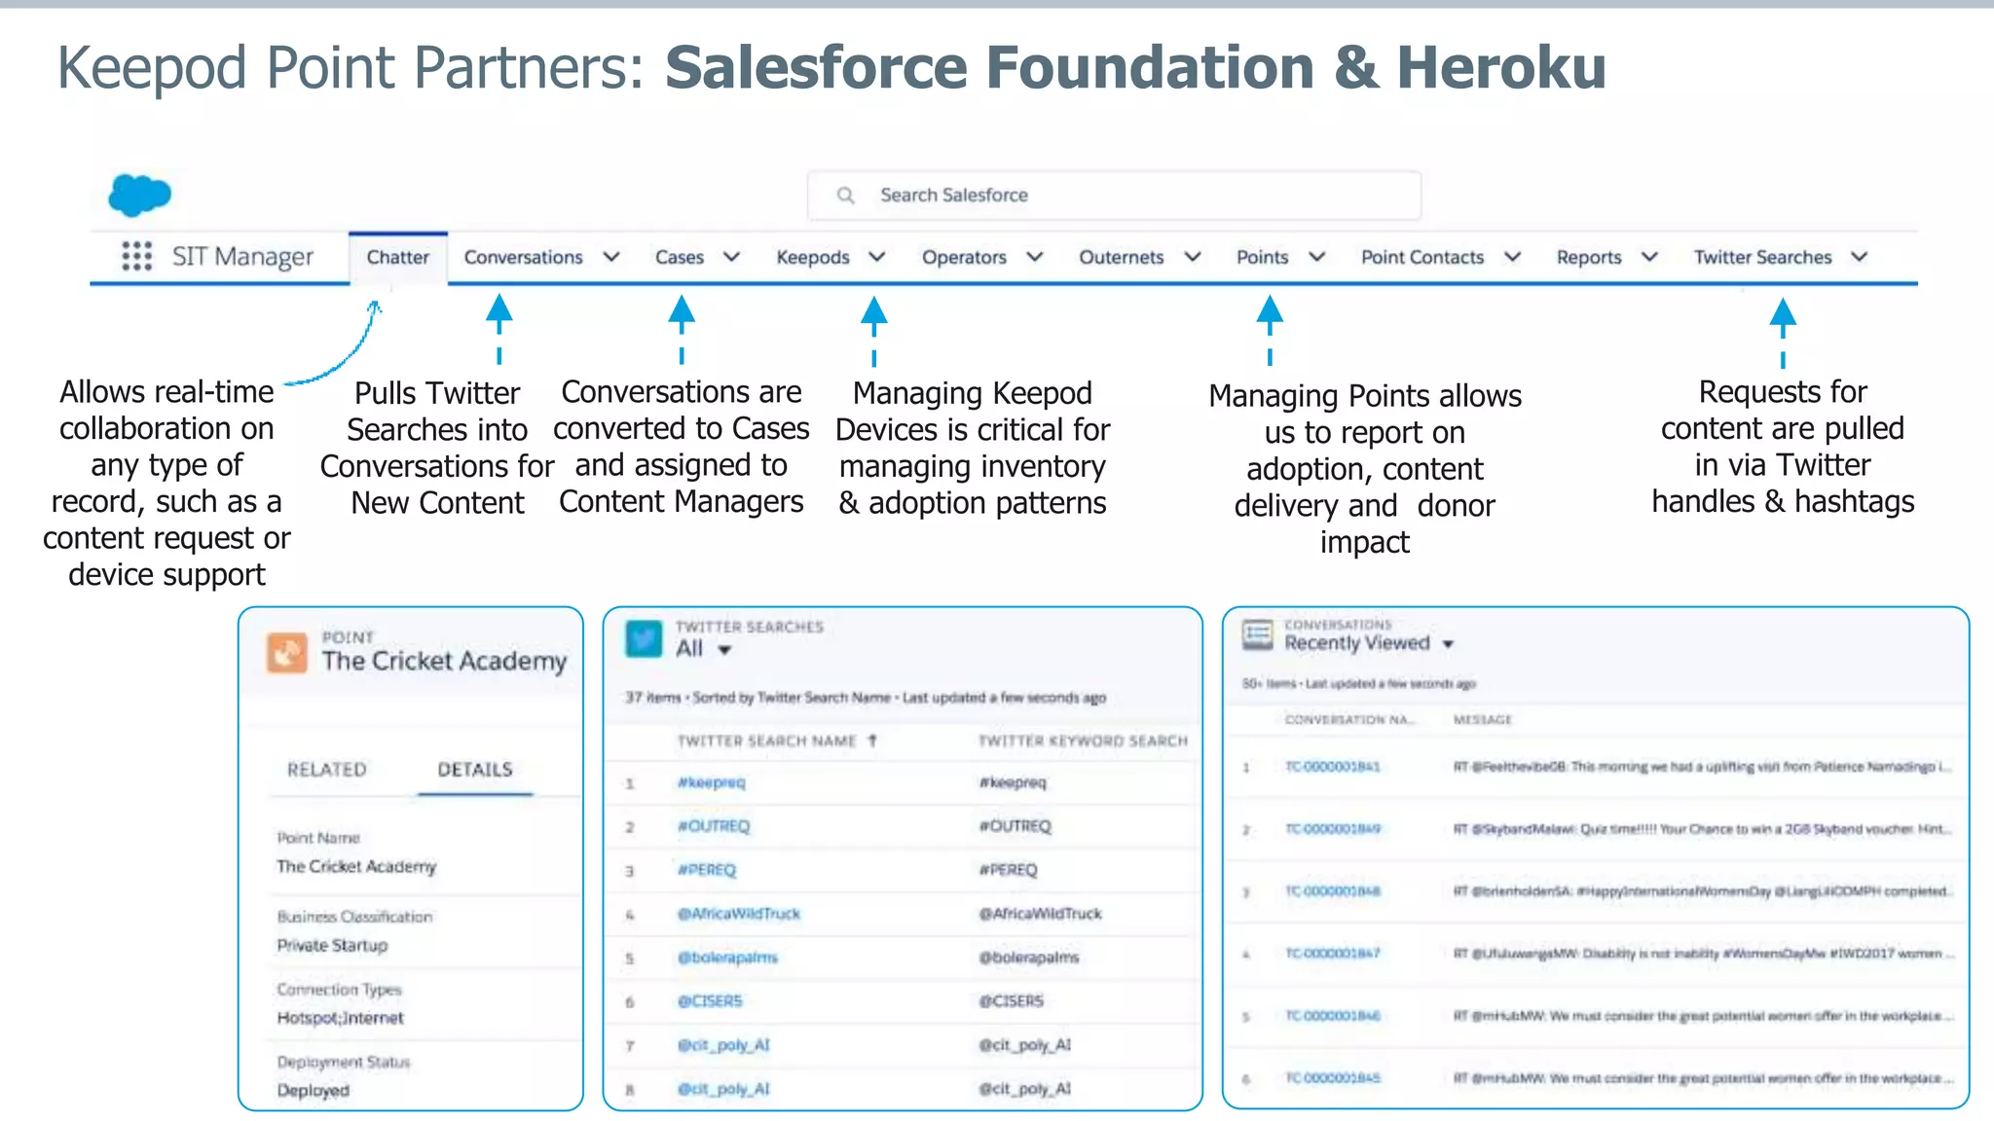
Task: Click the search magnifier icon
Action: [846, 196]
